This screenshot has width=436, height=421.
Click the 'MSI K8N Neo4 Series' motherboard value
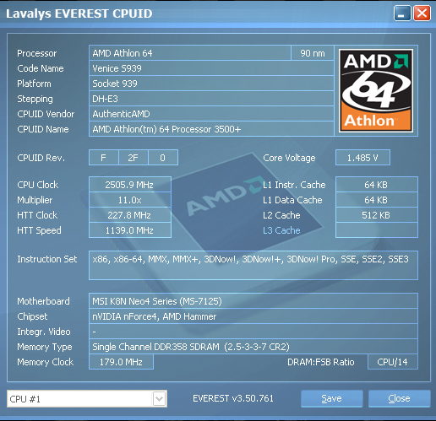[253, 301]
